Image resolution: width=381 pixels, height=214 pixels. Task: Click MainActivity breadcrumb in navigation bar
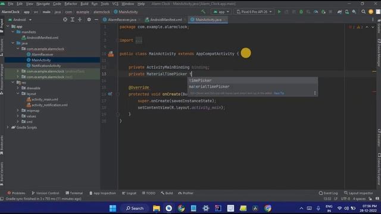tap(126, 12)
